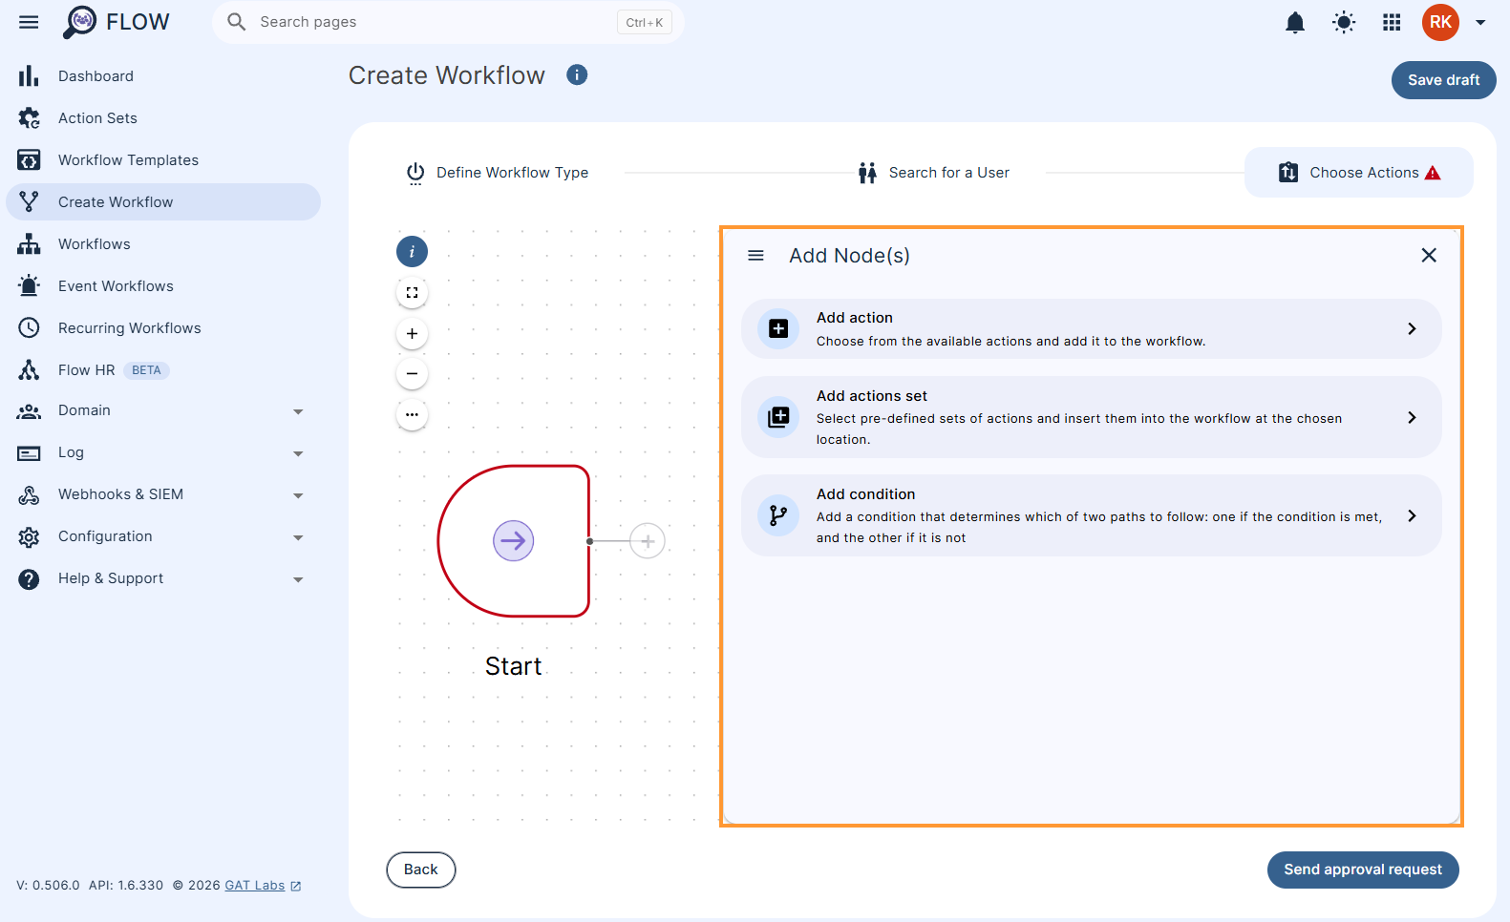Select Create Workflow sidebar item
This screenshot has height=922, width=1510.
[x=163, y=202]
